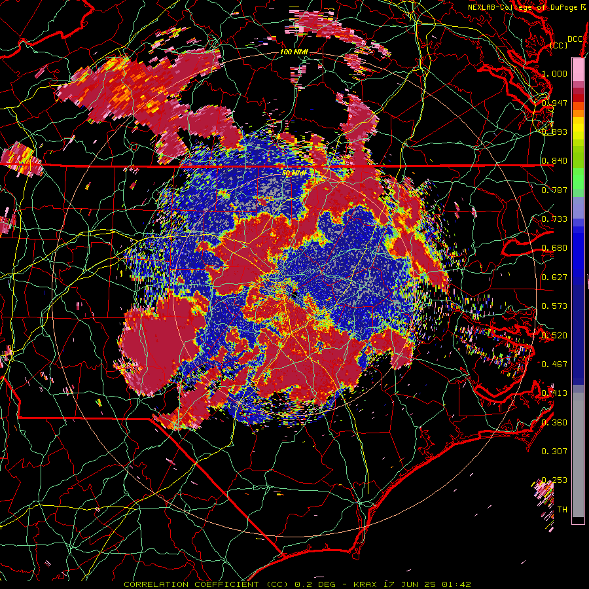
Task: Click the 0.627 legend value
Action: [x=554, y=277]
